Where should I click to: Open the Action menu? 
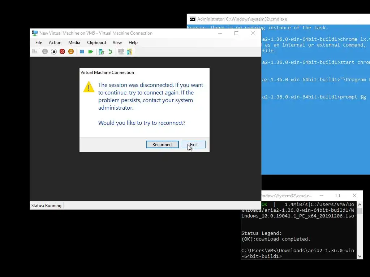[x=55, y=43]
